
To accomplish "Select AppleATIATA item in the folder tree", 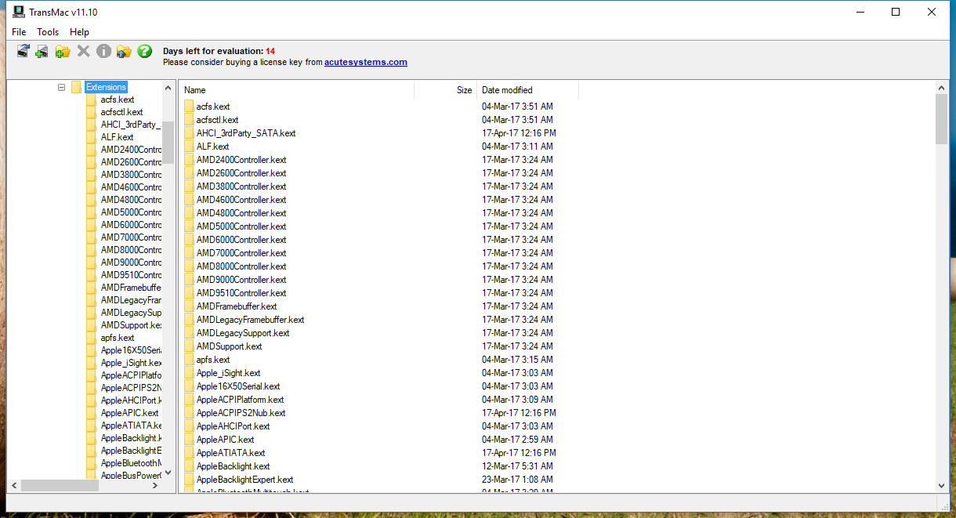I will pyautogui.click(x=131, y=426).
